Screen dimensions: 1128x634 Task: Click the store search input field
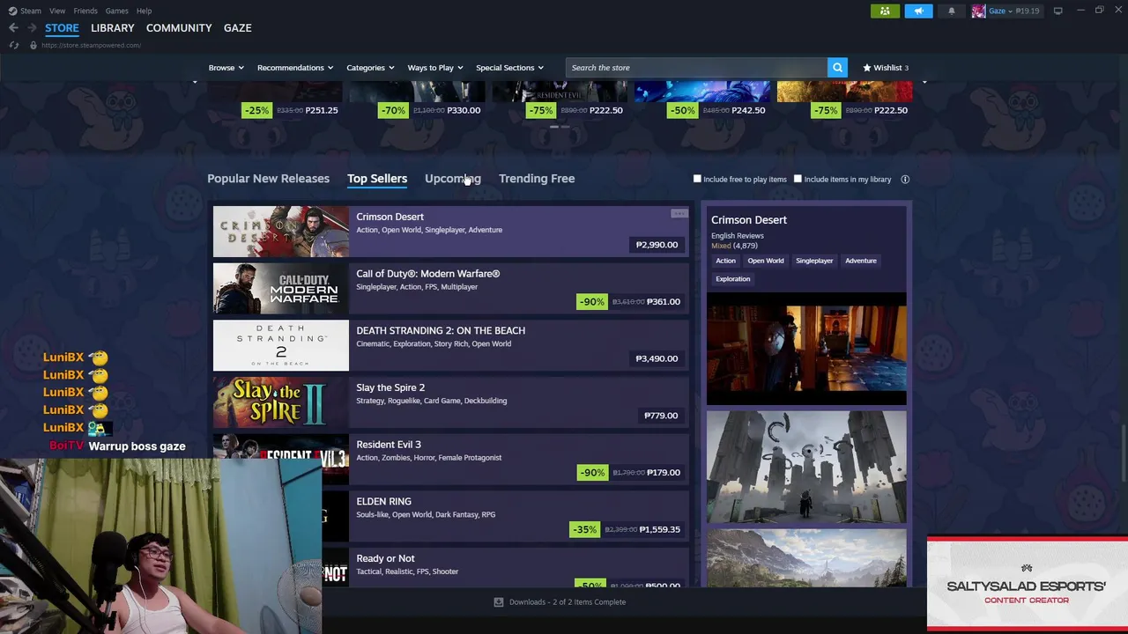[x=696, y=68]
